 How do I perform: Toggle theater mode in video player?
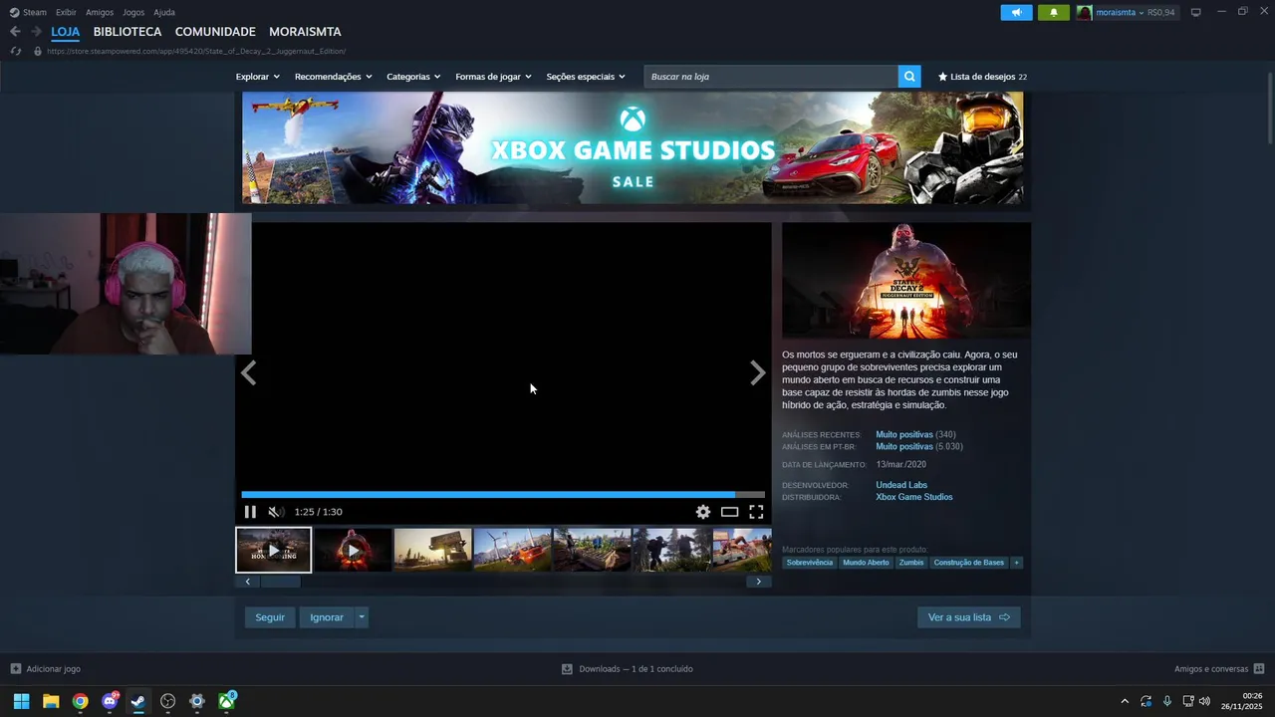click(x=730, y=512)
